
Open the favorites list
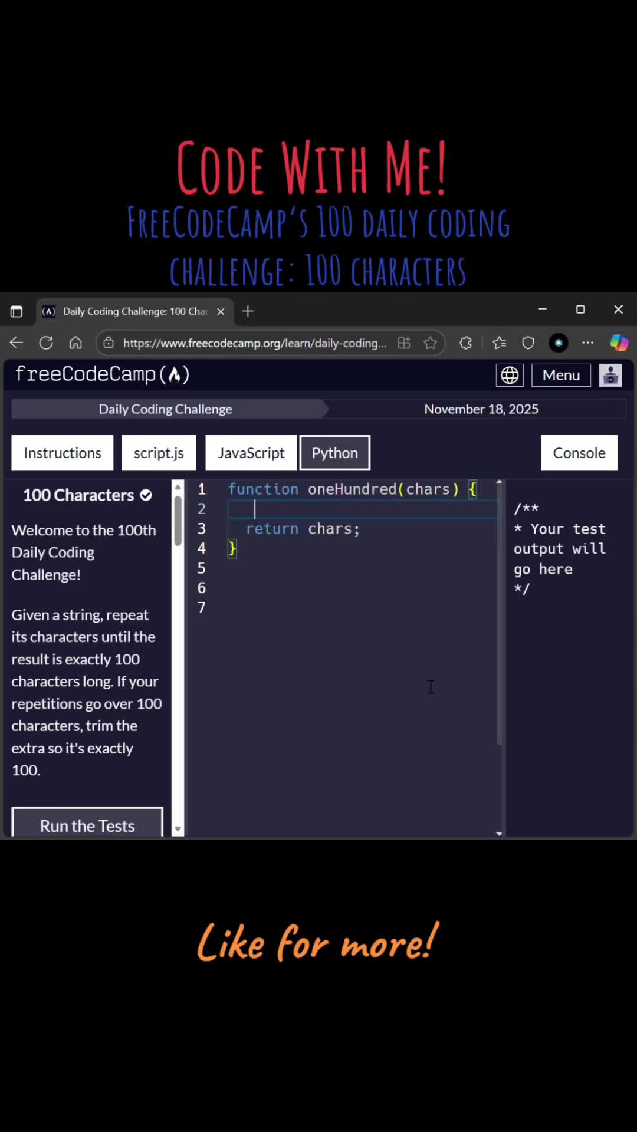point(500,343)
